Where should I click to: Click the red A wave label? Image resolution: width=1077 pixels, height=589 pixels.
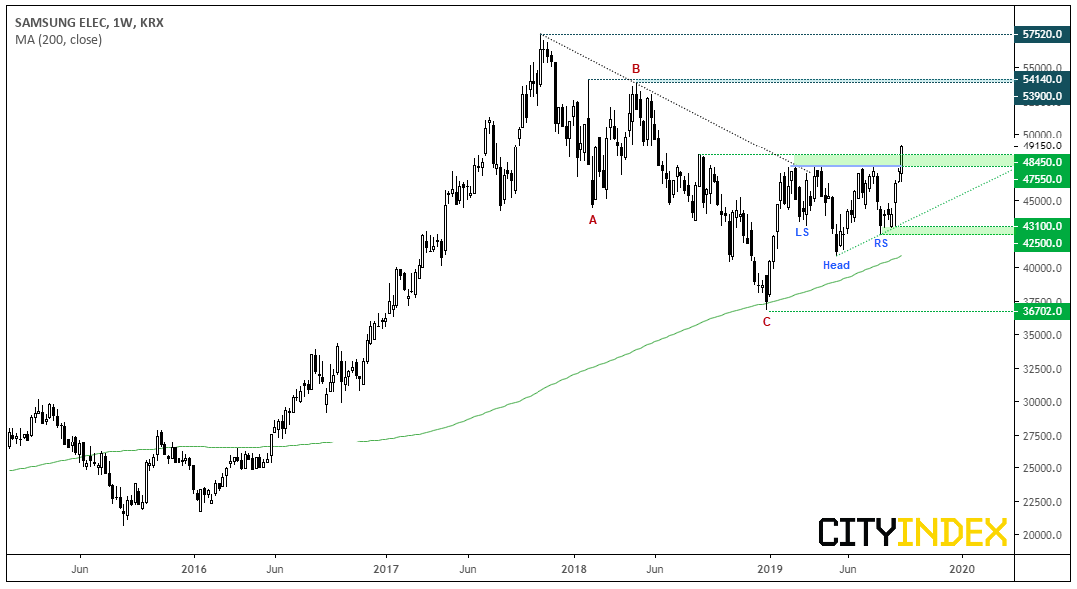point(593,220)
